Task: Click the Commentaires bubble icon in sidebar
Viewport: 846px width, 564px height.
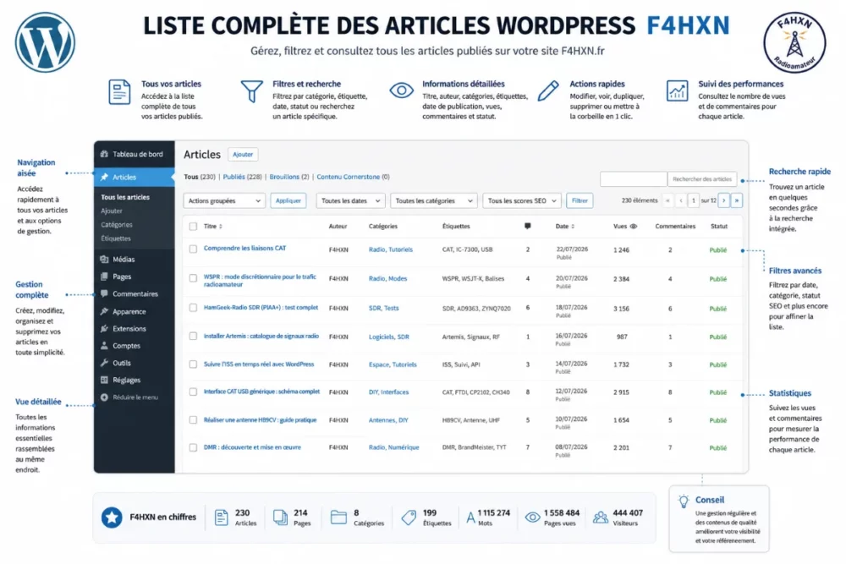Action: (x=104, y=294)
